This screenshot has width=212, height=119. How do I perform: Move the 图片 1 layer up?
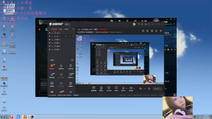click(68, 36)
